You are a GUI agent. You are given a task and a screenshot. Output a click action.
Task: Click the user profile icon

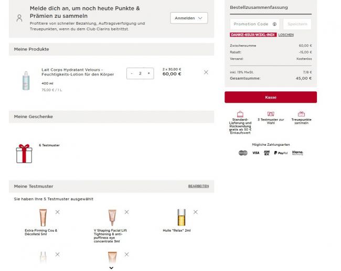(19, 18)
